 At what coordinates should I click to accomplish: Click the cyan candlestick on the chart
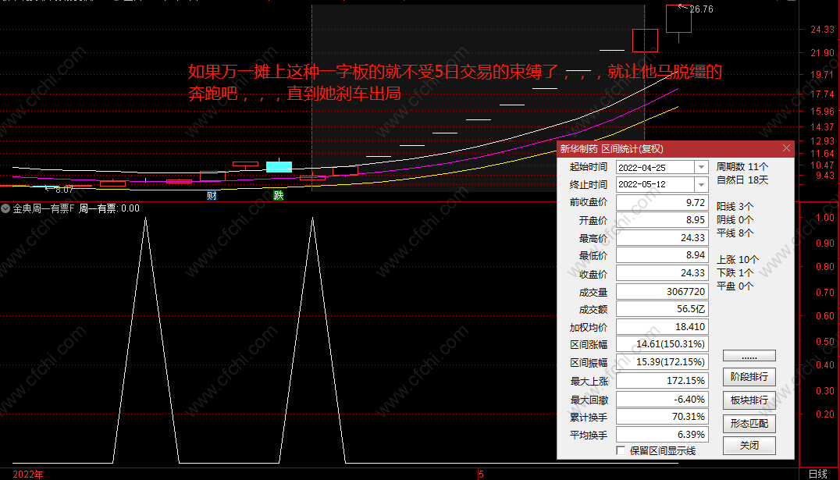[279, 166]
